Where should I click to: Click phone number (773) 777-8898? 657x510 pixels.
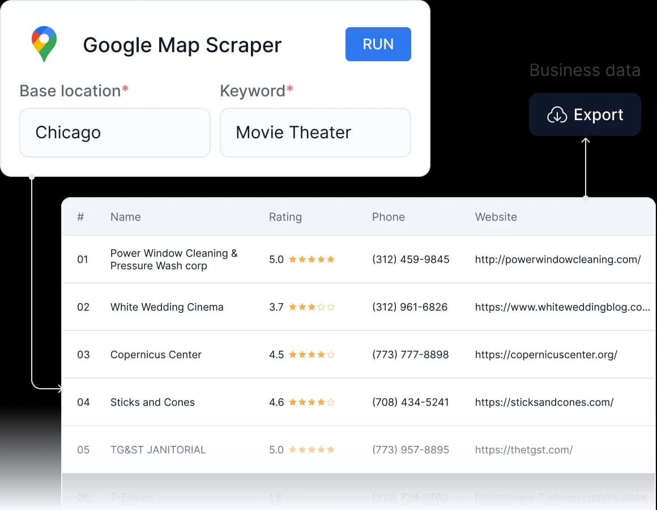[x=411, y=355]
